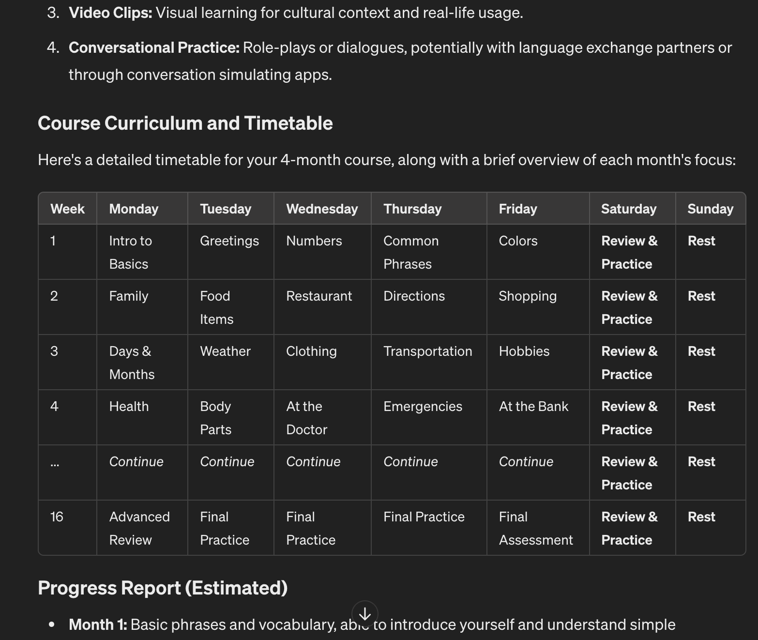758x640 pixels.
Task: Select the "Emergencies" cell in week 4
Action: (x=423, y=406)
